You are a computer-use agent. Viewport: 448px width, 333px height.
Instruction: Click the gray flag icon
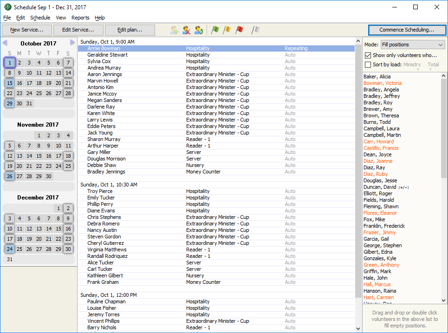click(255, 30)
